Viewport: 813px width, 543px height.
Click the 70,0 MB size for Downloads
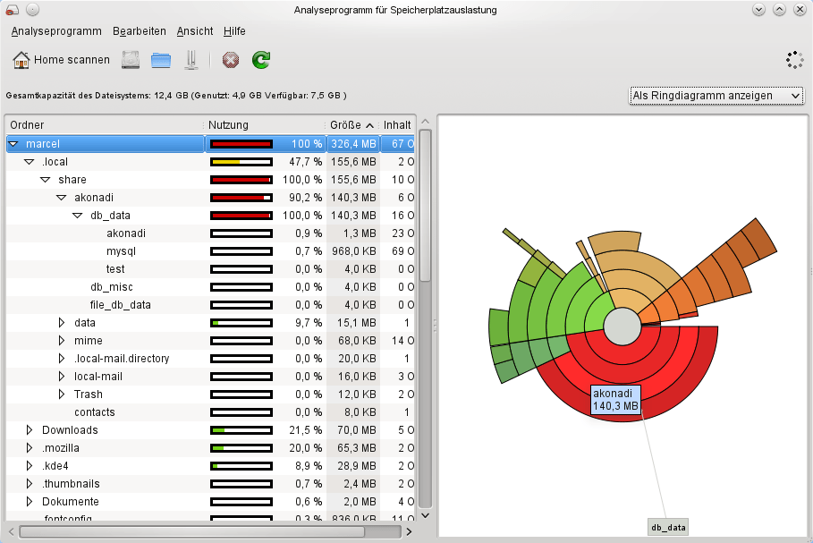pos(357,430)
